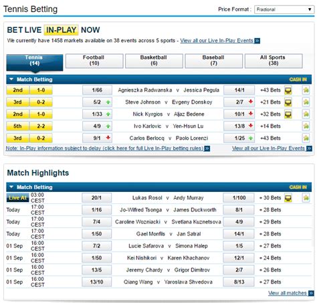Bet on Paolo Lorenzi at 1/25

(x=239, y=138)
